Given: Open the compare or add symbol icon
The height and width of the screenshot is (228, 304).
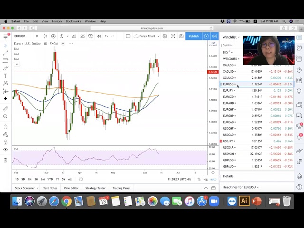Looking at the screenshot, I should coord(53,36).
